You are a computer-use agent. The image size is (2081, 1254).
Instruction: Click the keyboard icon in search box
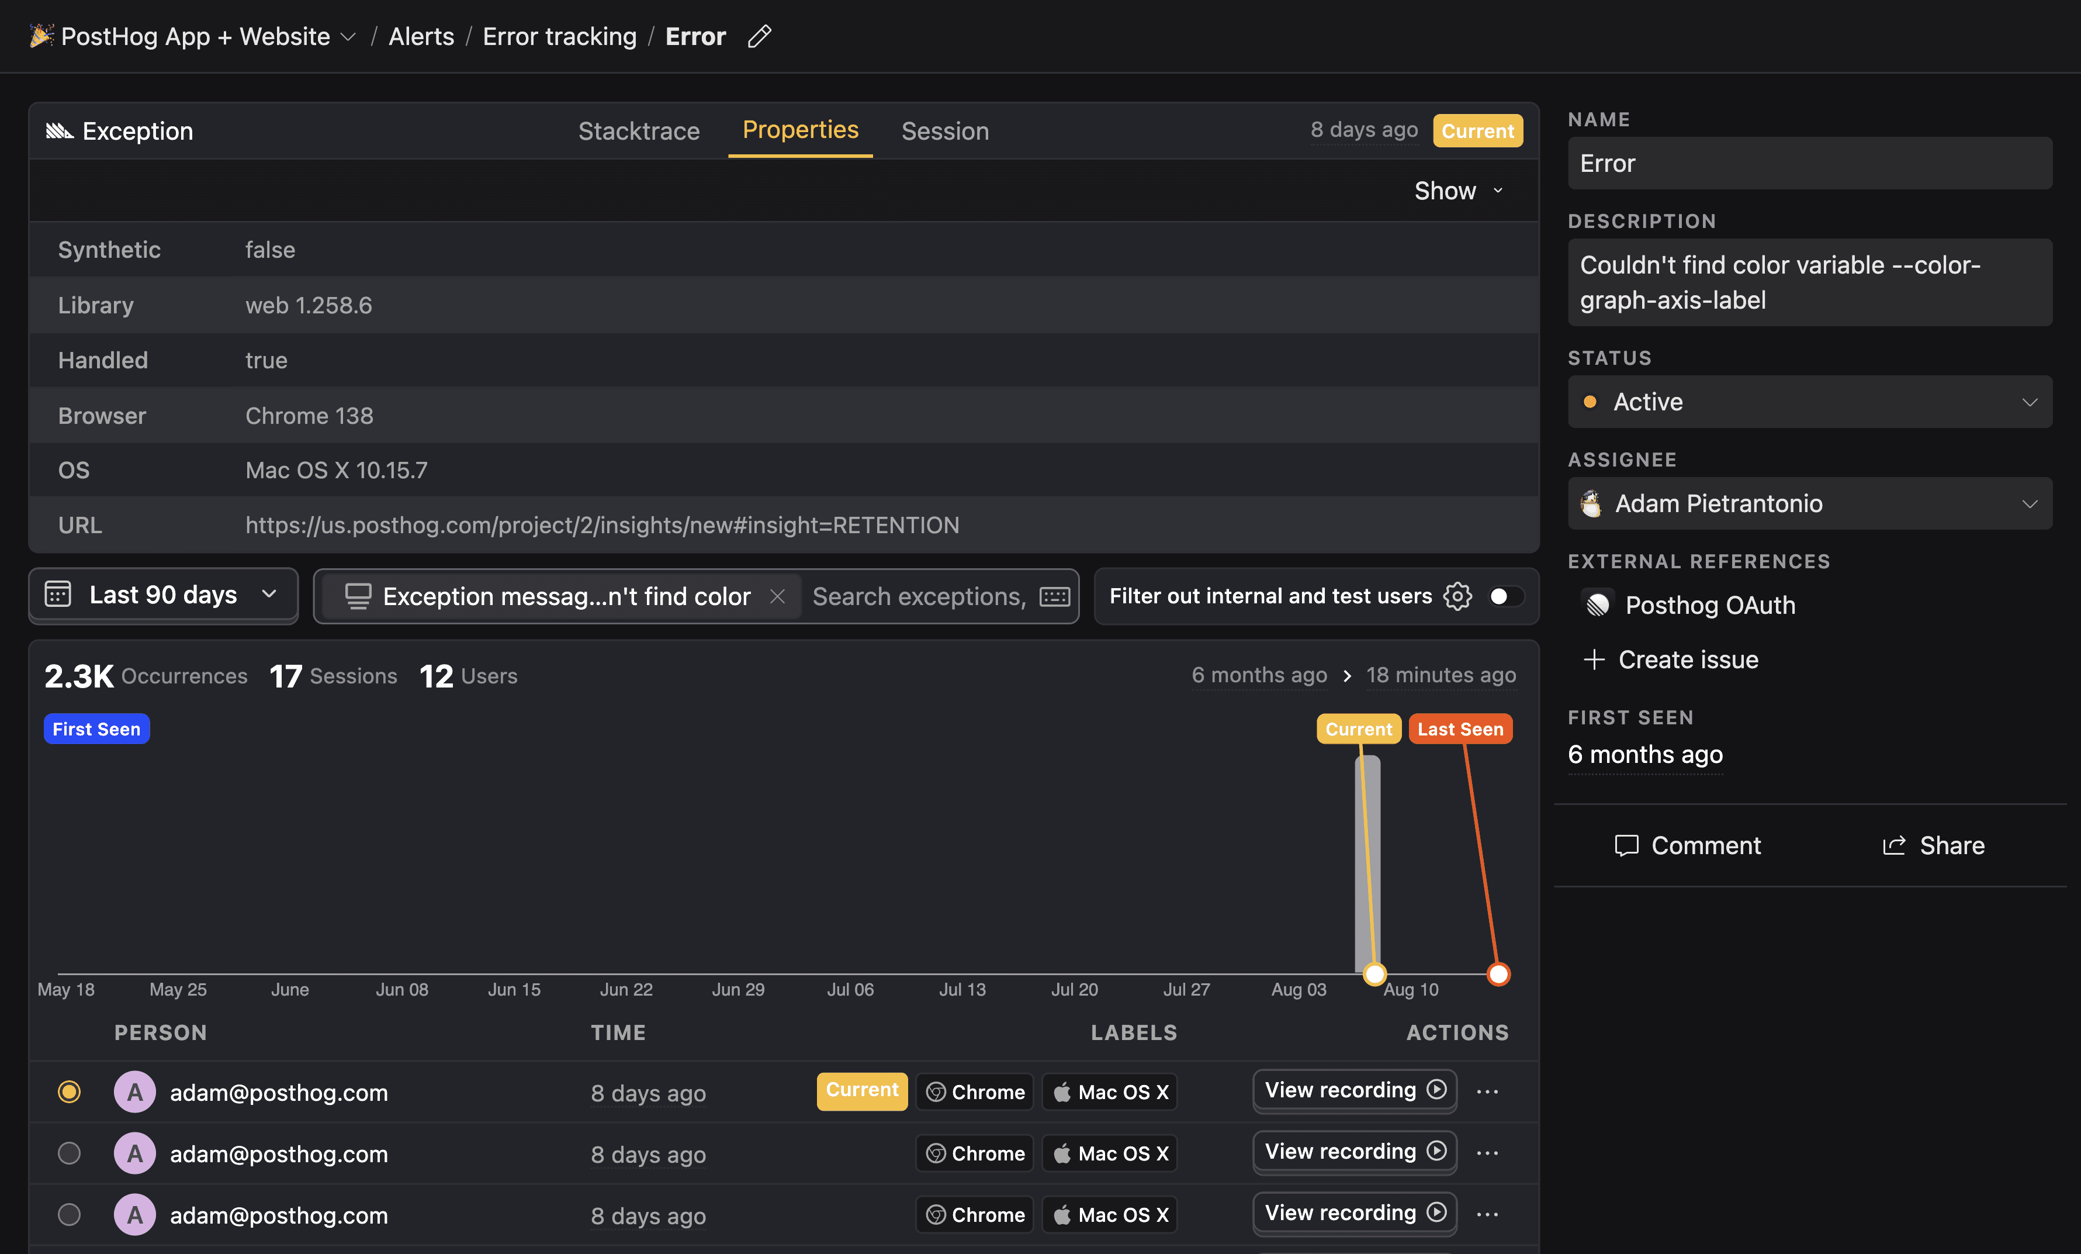pyautogui.click(x=1055, y=596)
